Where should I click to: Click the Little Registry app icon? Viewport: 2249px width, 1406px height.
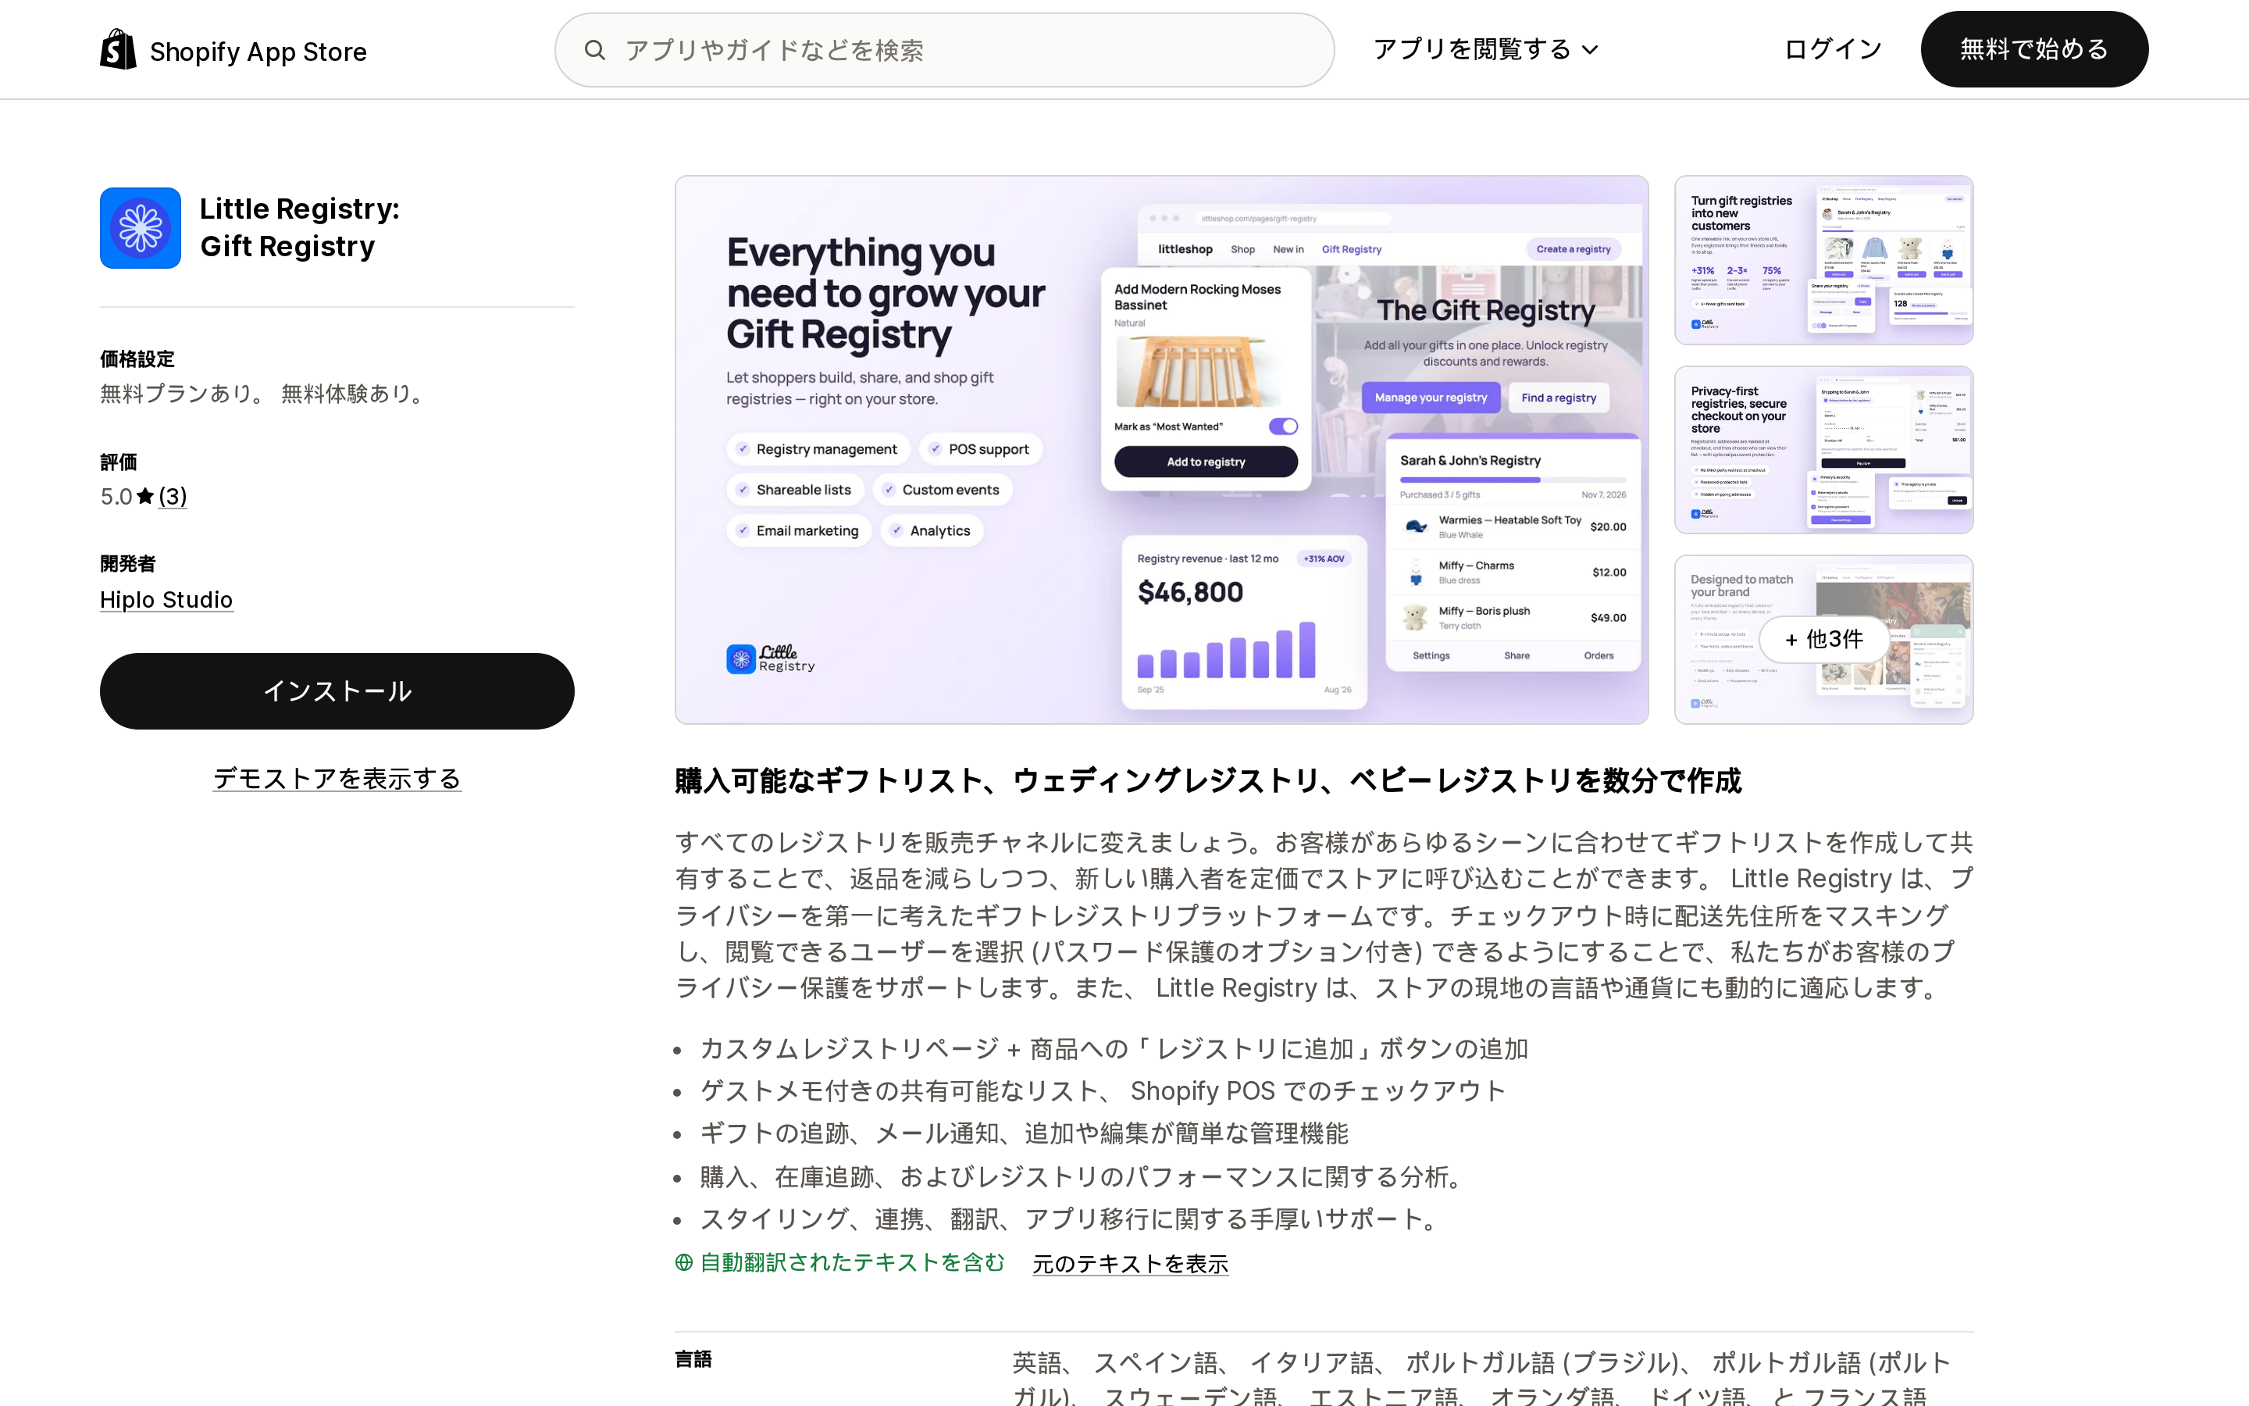[x=141, y=228]
